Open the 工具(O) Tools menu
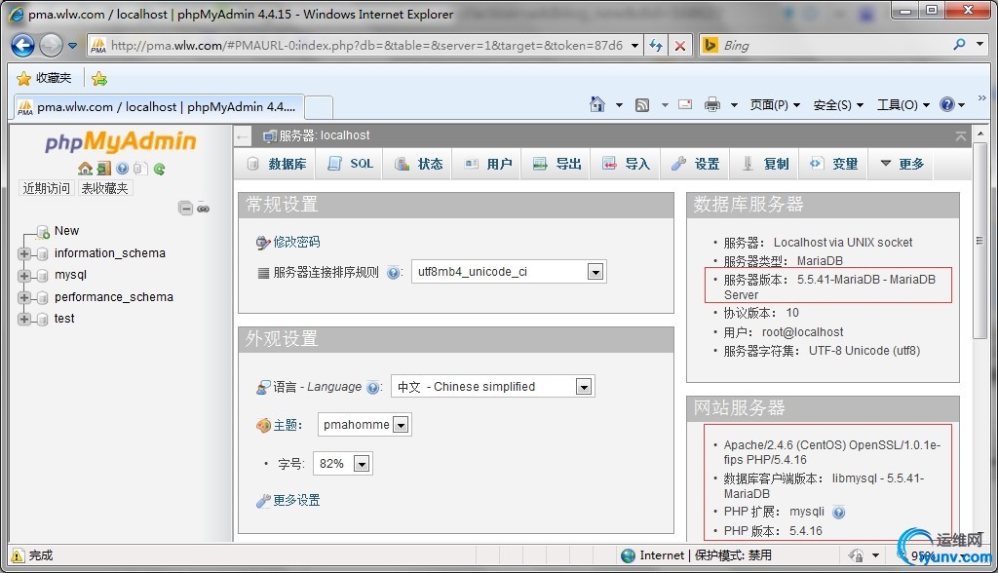The width and height of the screenshot is (998, 573). point(903,105)
